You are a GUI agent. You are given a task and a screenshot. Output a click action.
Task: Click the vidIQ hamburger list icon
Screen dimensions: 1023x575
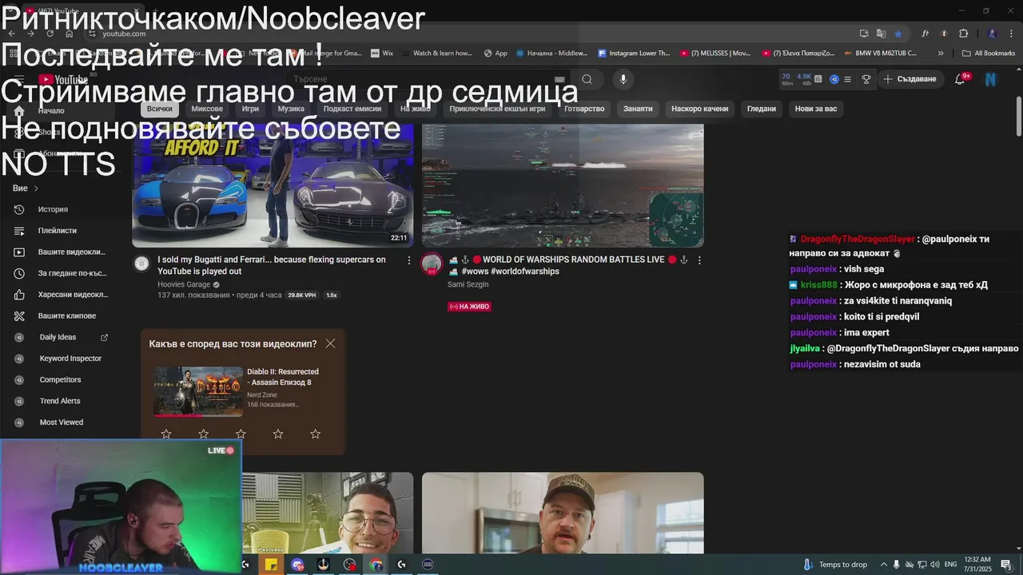[x=847, y=79]
